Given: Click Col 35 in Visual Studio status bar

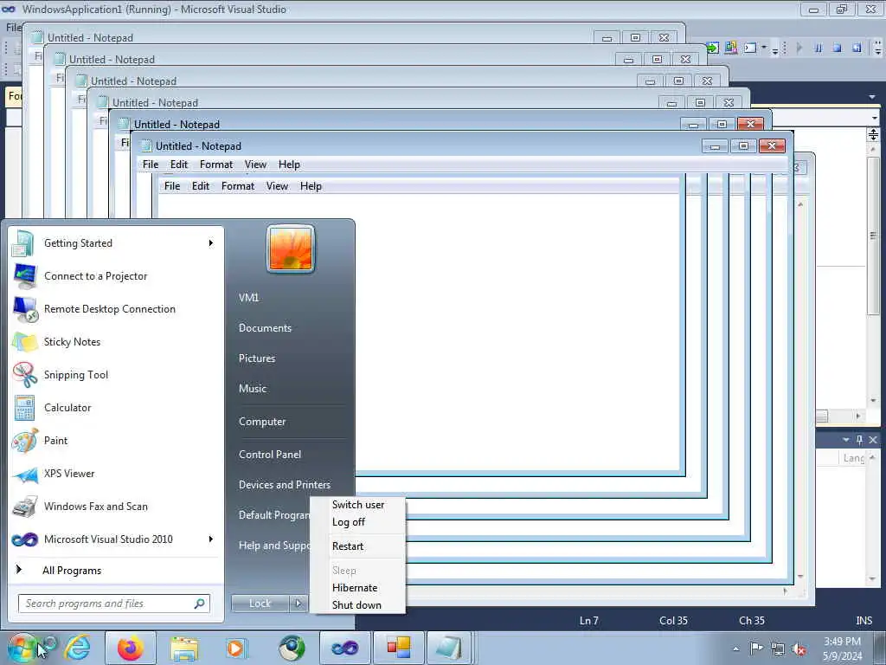Looking at the screenshot, I should click(673, 620).
